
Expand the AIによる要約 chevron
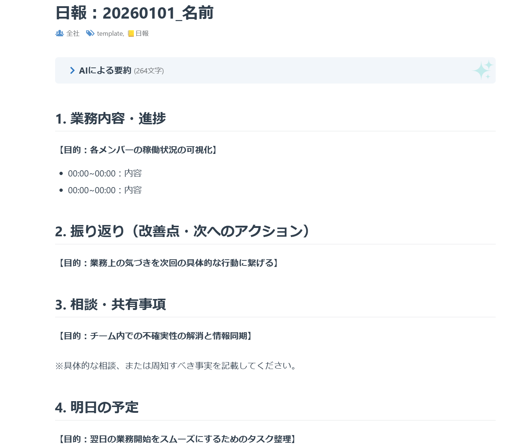(72, 70)
